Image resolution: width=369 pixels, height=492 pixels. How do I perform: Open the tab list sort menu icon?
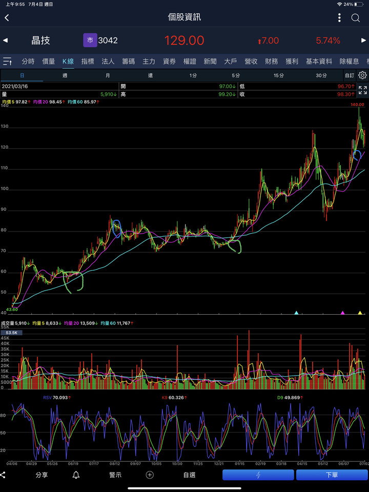click(x=8, y=61)
